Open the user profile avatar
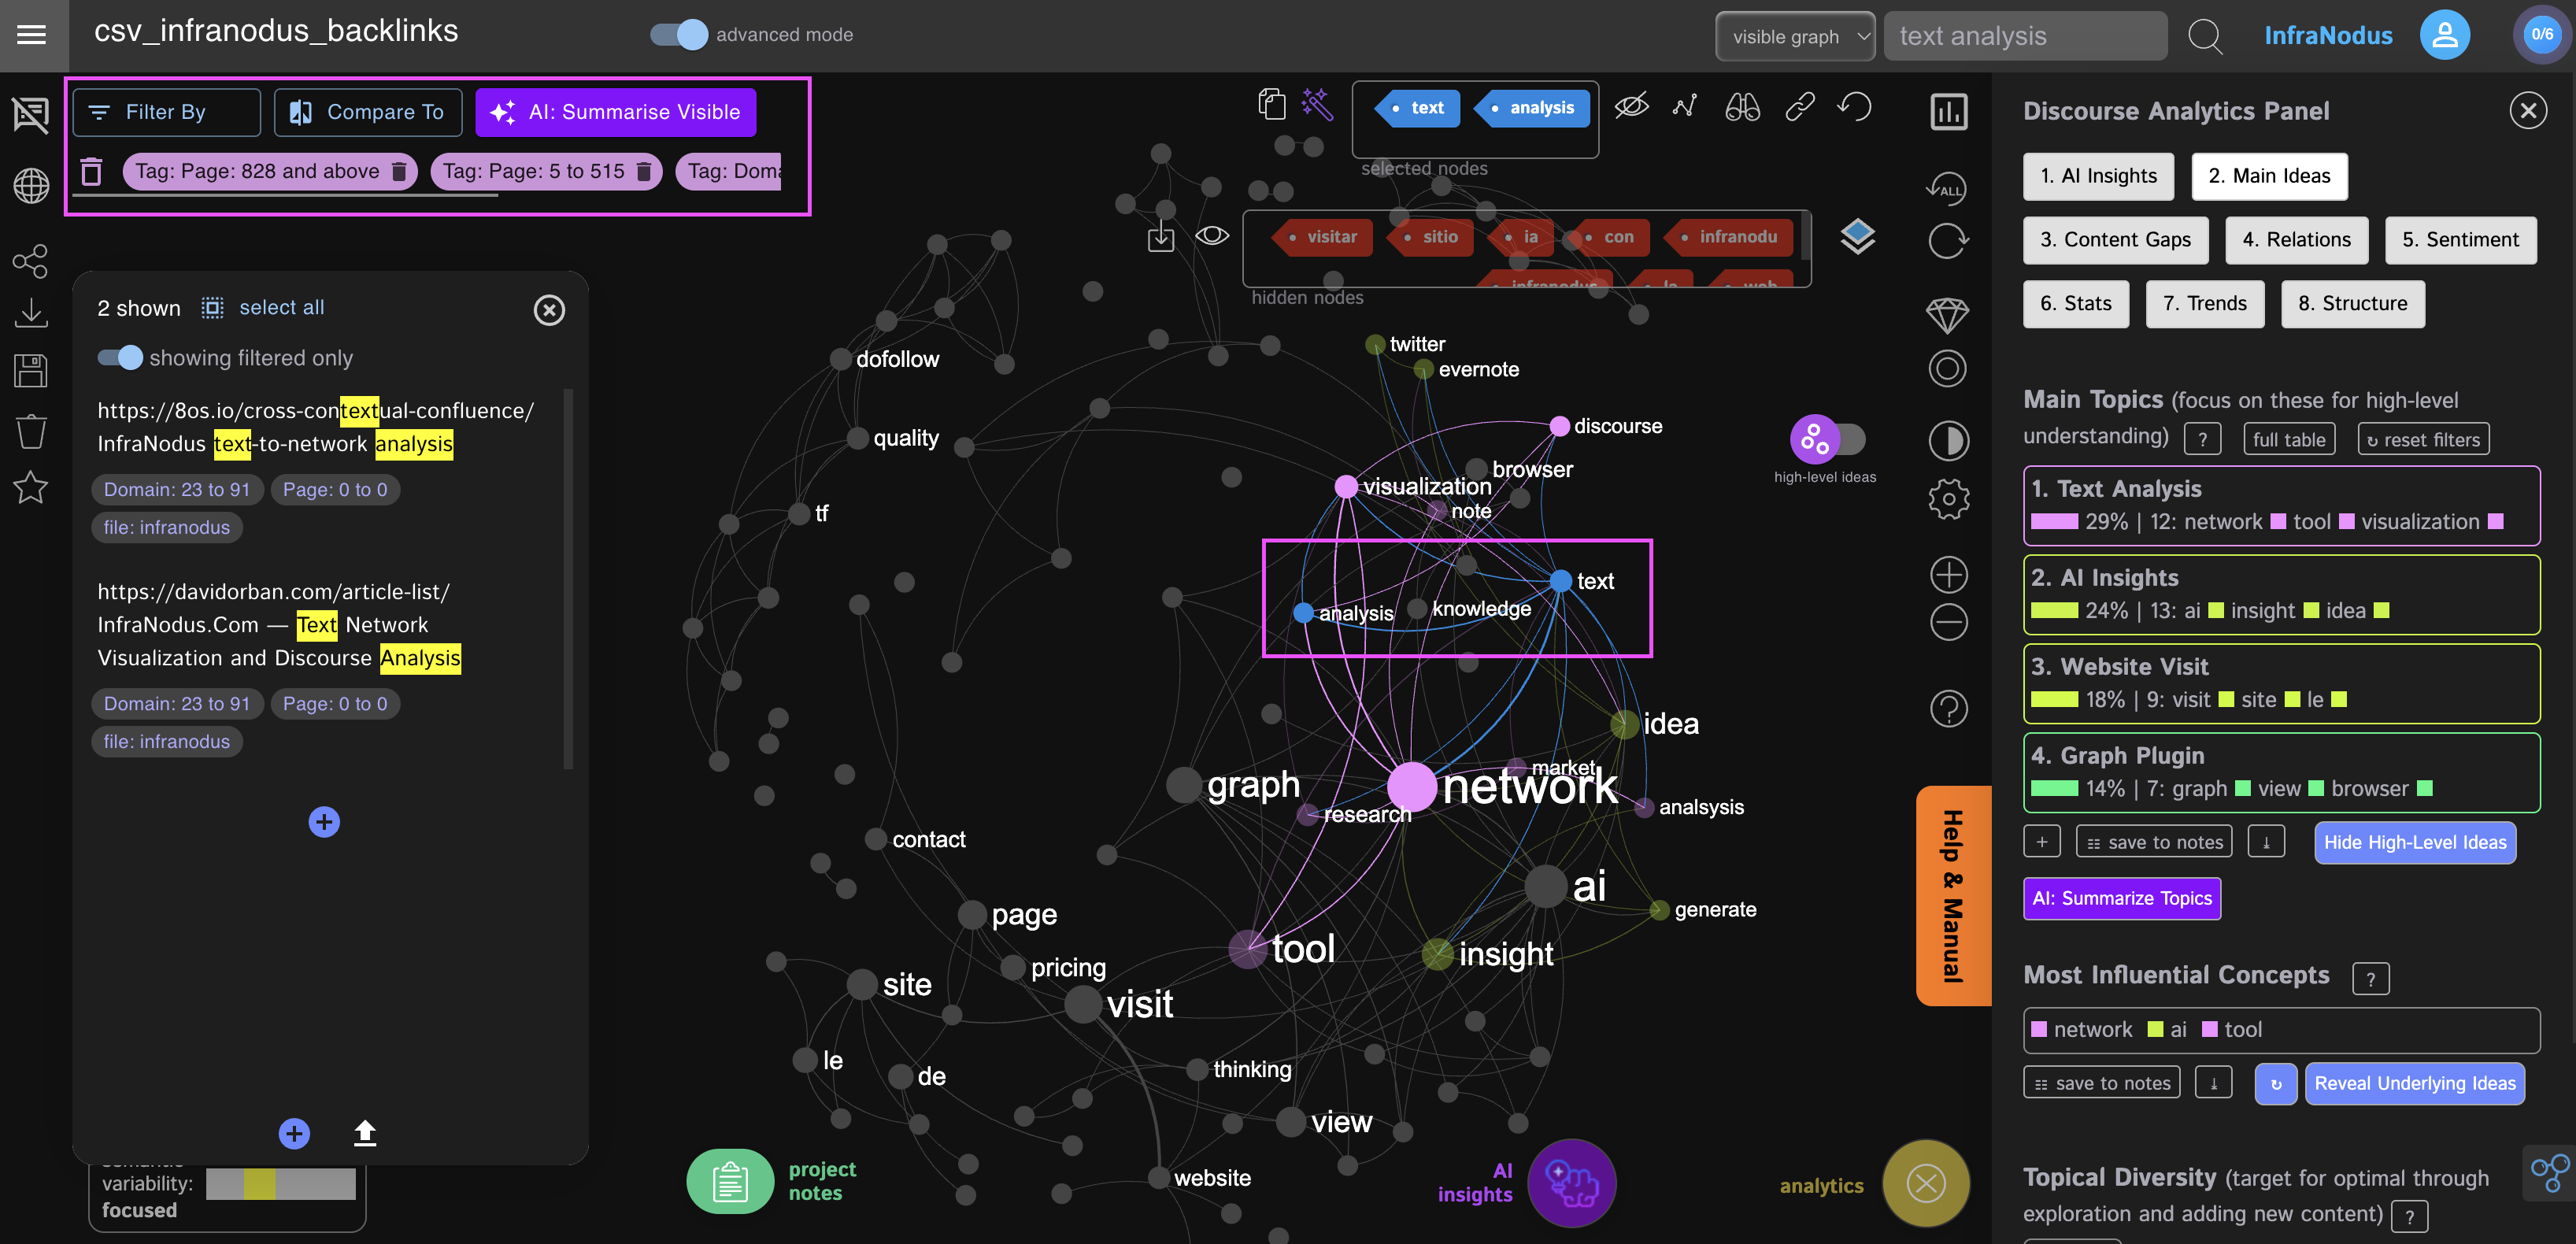2576x1244 pixels. (2444, 35)
